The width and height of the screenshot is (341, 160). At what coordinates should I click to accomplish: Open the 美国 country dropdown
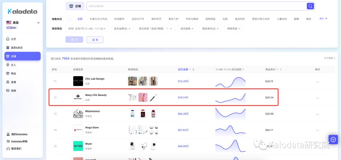point(23,23)
